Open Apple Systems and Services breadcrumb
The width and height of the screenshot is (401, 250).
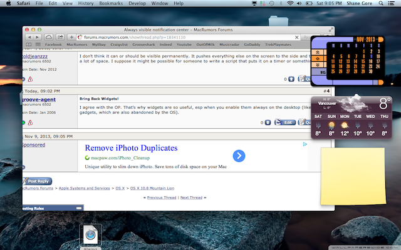point(84,188)
